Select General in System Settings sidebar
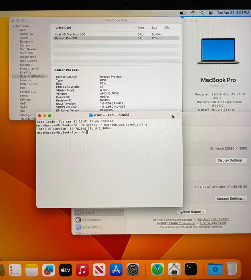The height and width of the screenshot is (280, 251). (99, 212)
